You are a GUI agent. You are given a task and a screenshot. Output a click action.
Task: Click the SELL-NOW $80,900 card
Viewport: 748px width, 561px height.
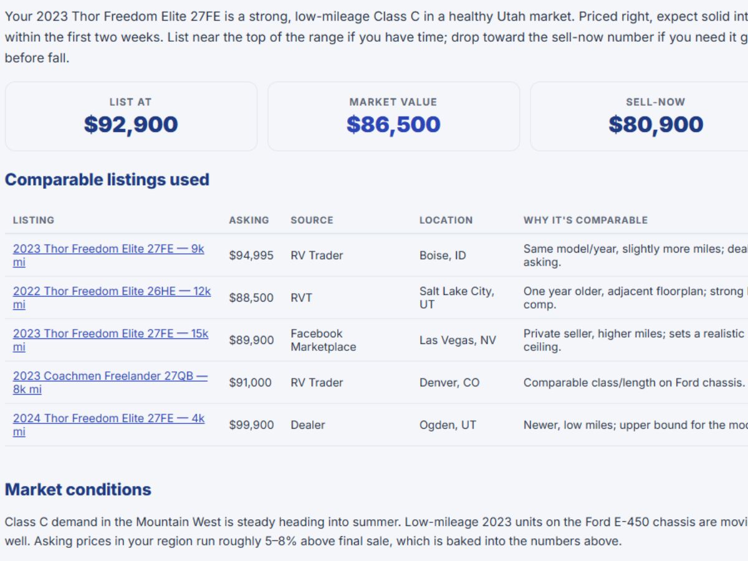(x=639, y=117)
